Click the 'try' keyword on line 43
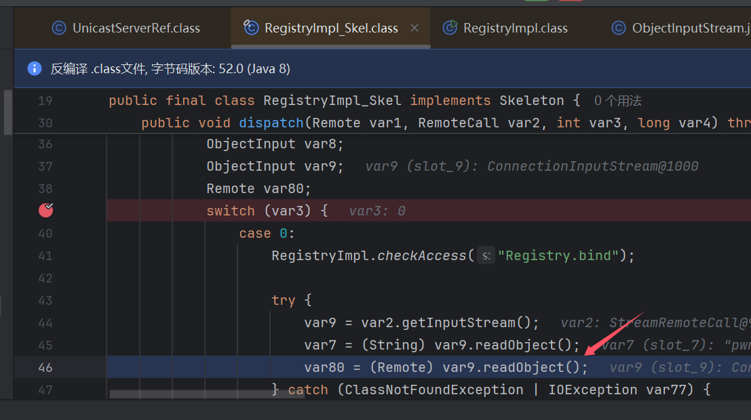Screen dimensions: 751x420 (x=284, y=300)
